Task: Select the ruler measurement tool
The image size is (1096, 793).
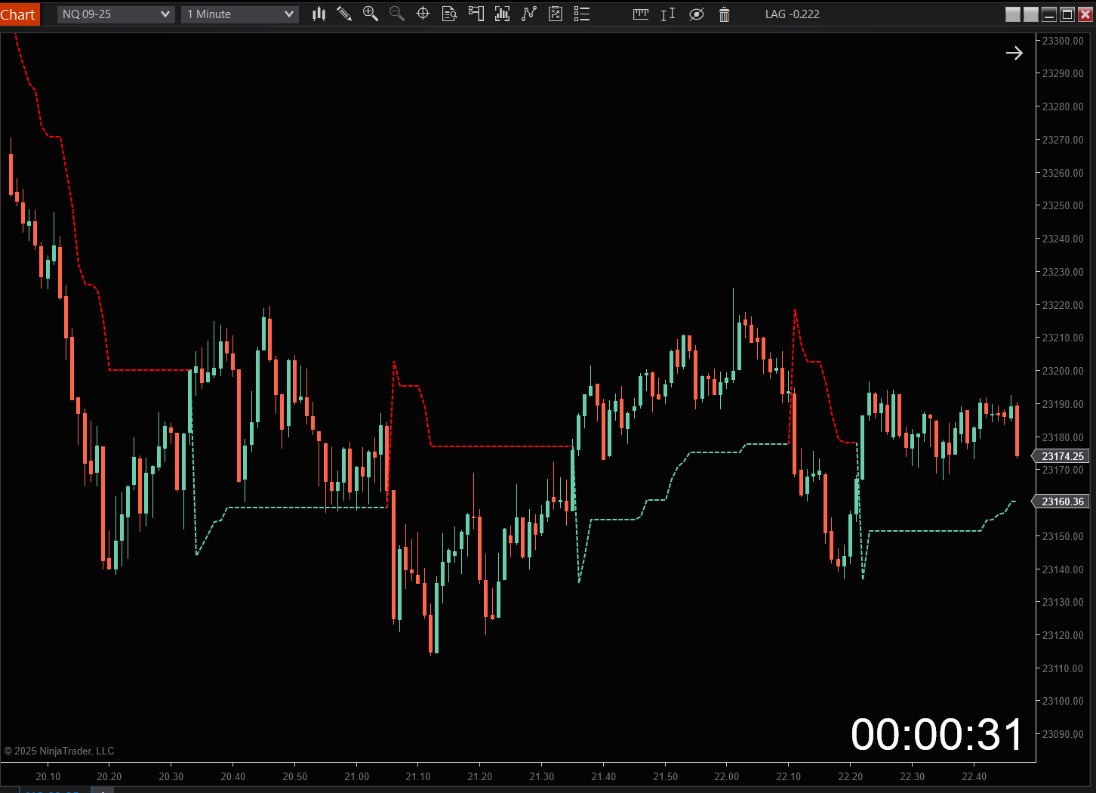Action: [x=641, y=14]
